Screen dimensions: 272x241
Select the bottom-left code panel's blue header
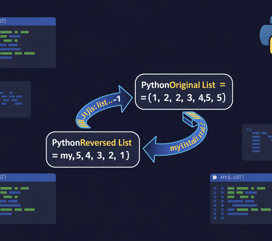[x=28, y=177]
